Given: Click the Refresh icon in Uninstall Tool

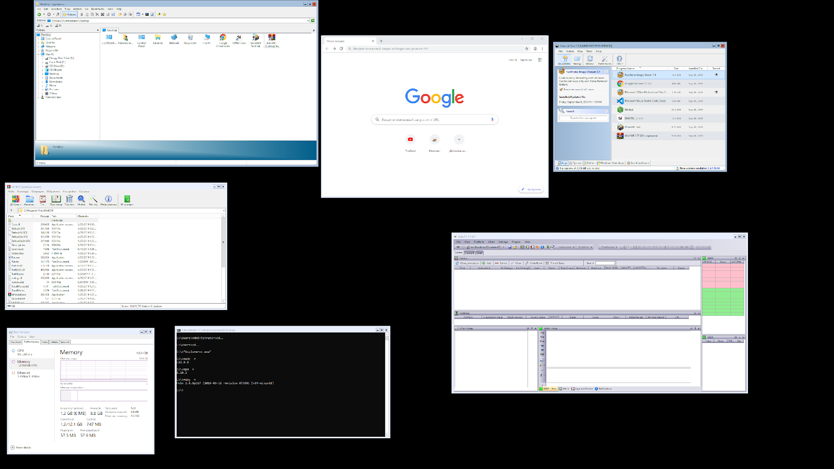Looking at the screenshot, I should (590, 60).
